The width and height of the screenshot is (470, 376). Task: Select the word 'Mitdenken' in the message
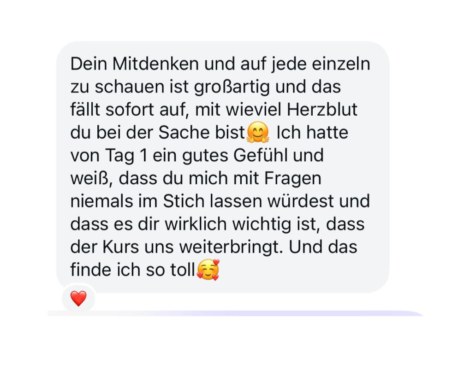[x=155, y=64]
